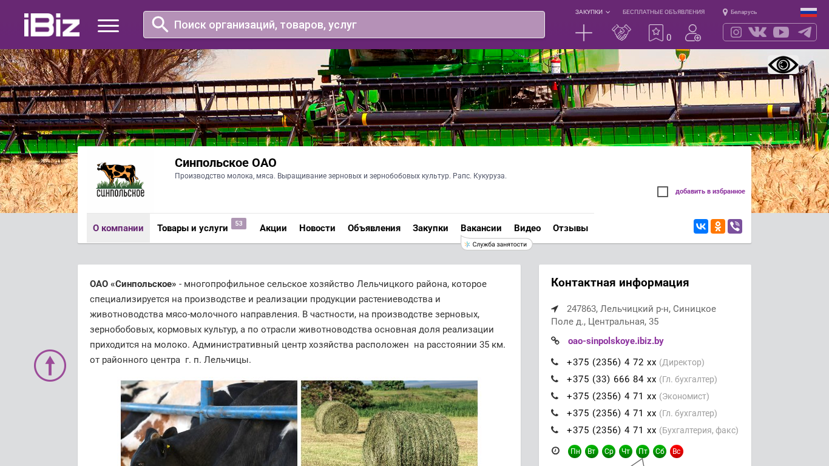Viewport: 829px width, 466px height.
Task: Click phone icon beside Бухгалтерия, факс number
Action: click(555, 430)
